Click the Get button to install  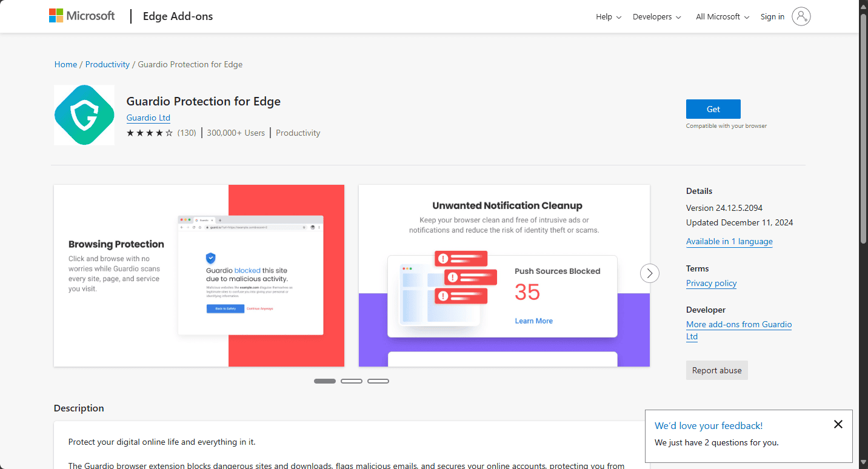click(713, 109)
